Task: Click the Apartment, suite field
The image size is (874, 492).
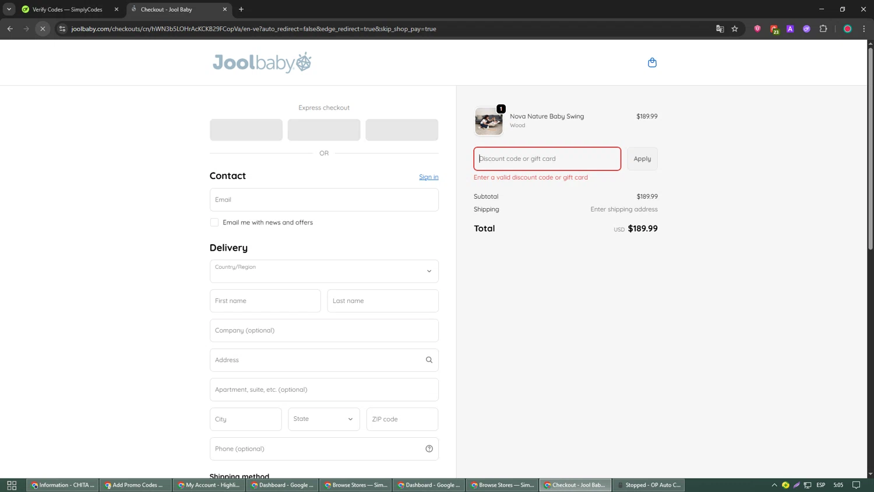Action: click(324, 389)
